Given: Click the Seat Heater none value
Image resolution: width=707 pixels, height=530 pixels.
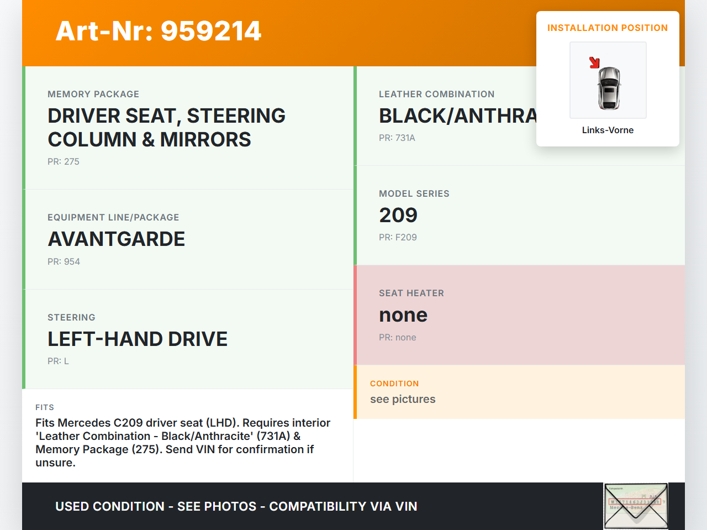Looking at the screenshot, I should click(403, 315).
